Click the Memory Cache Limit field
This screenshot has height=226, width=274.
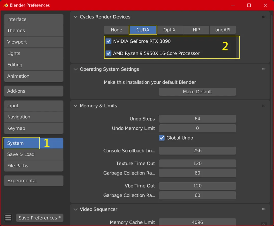(197, 222)
